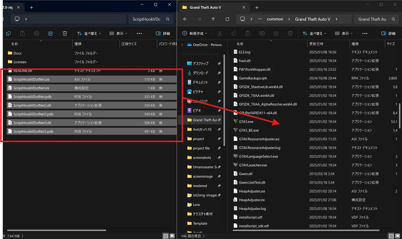The width and height of the screenshot is (402, 239).
Task: Switch to large icons view in left status bar
Action: pos(172,236)
